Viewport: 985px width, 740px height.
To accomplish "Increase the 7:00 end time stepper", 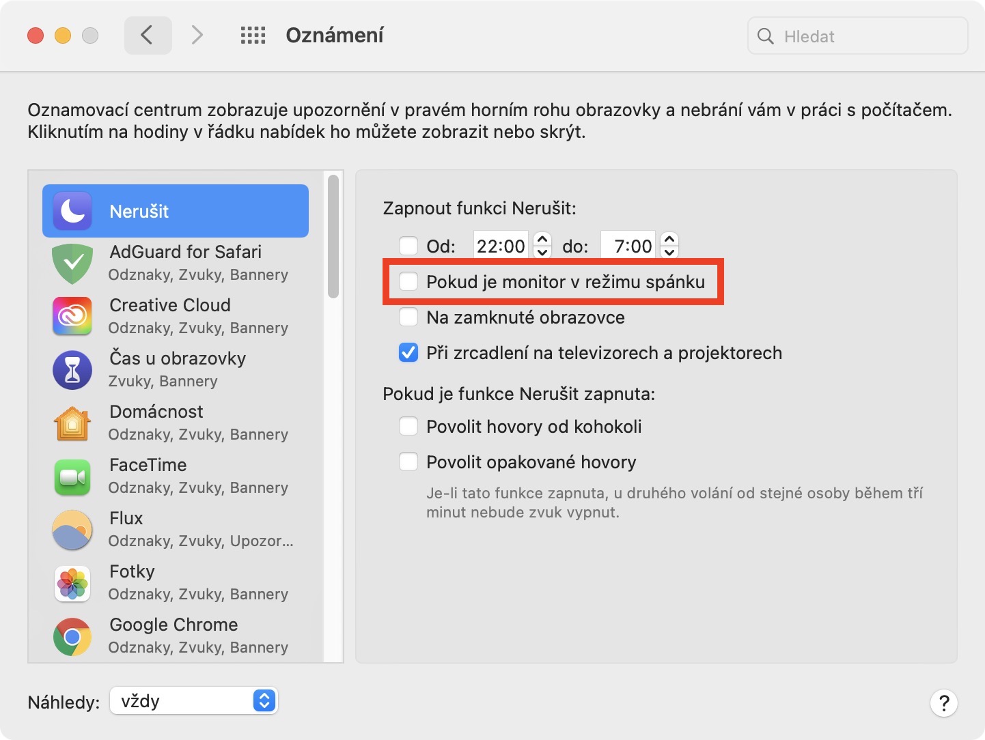I will tap(669, 239).
